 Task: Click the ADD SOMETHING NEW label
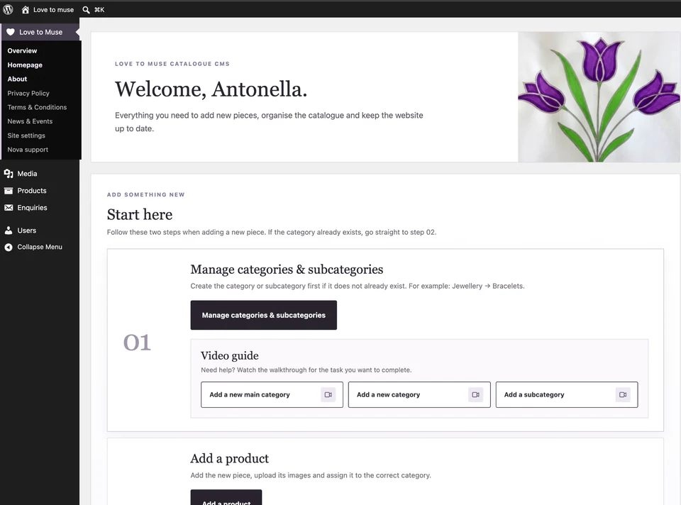146,194
